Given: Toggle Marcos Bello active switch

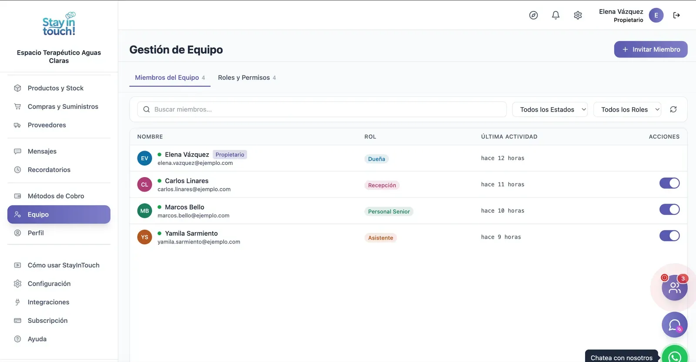Looking at the screenshot, I should point(669,209).
